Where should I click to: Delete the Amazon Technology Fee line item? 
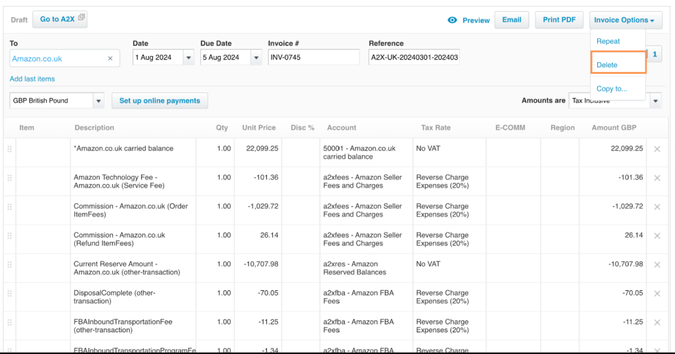657,178
